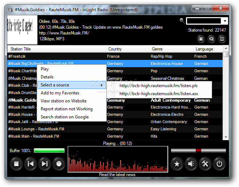Image resolution: width=239 pixels, height=187 pixels.
Task: Click the Seasonal-Christmas genre cell
Action: tap(167, 78)
